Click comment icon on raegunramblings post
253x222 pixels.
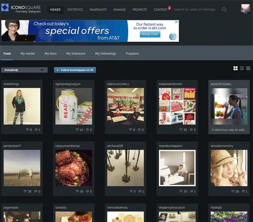[x=88, y=191]
